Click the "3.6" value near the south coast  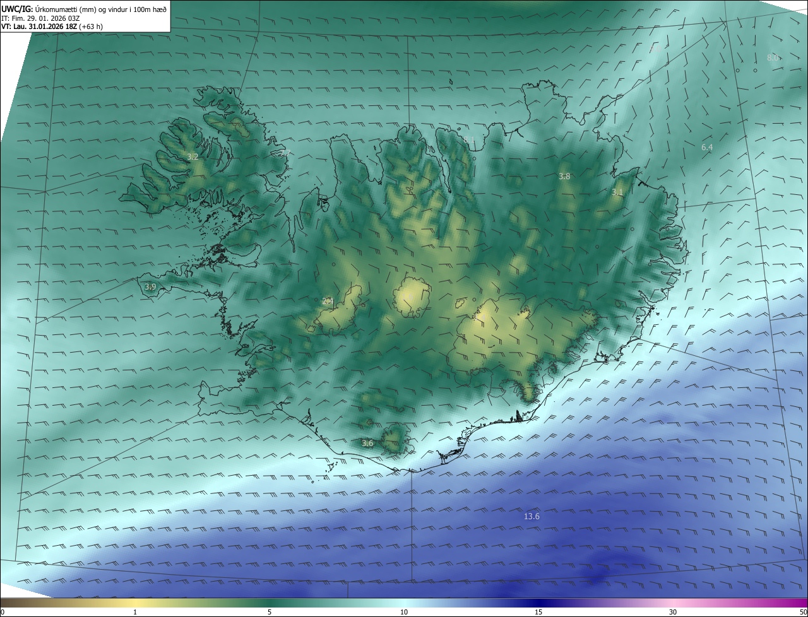367,444
